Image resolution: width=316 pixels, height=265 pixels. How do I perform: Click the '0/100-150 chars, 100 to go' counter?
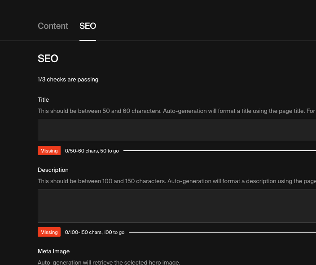[95, 233]
